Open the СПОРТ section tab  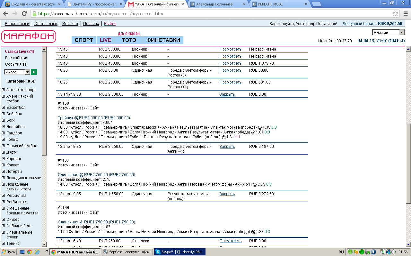84,40
